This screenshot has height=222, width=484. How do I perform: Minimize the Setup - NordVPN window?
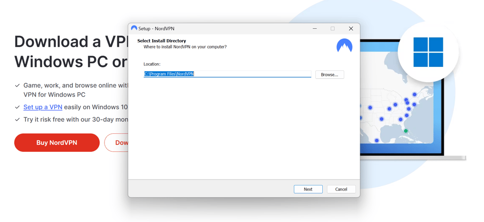click(314, 29)
